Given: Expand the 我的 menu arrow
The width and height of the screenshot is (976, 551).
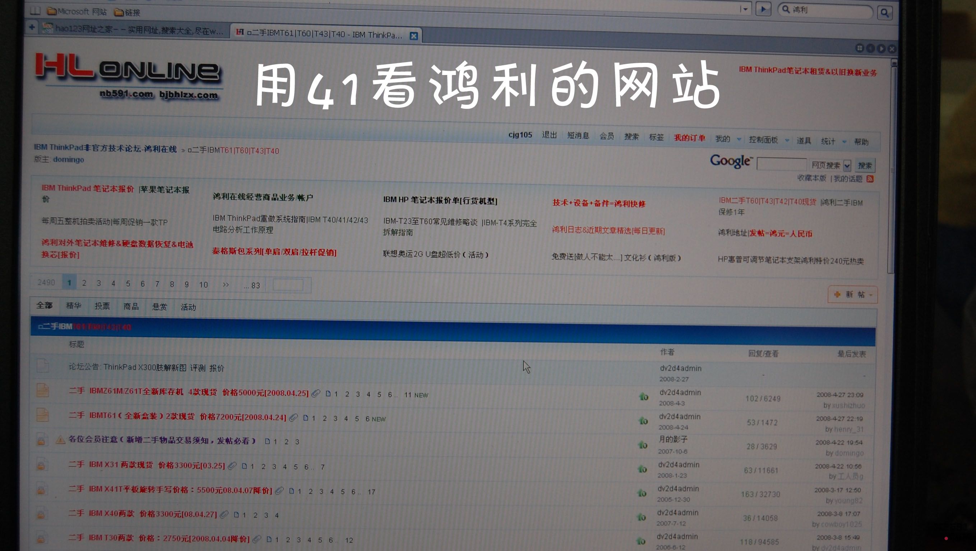Looking at the screenshot, I should point(739,139).
